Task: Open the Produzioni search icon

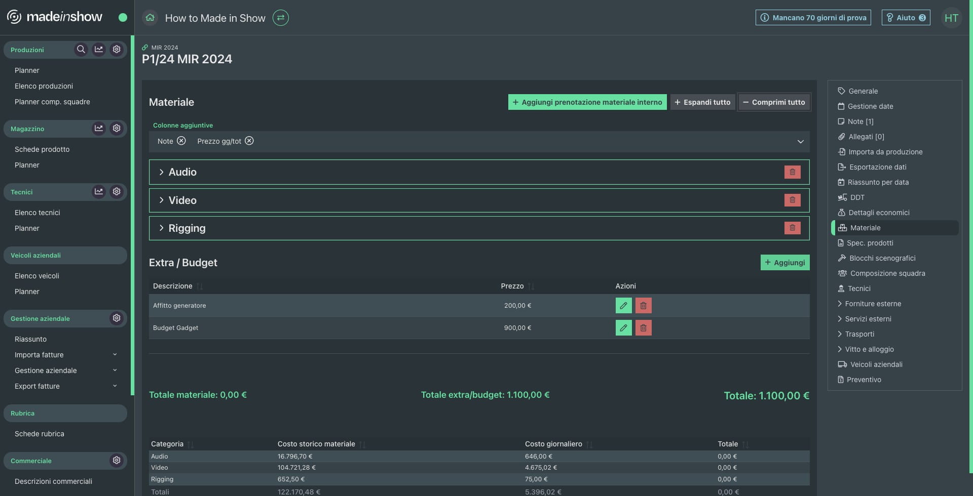Action: pyautogui.click(x=81, y=50)
